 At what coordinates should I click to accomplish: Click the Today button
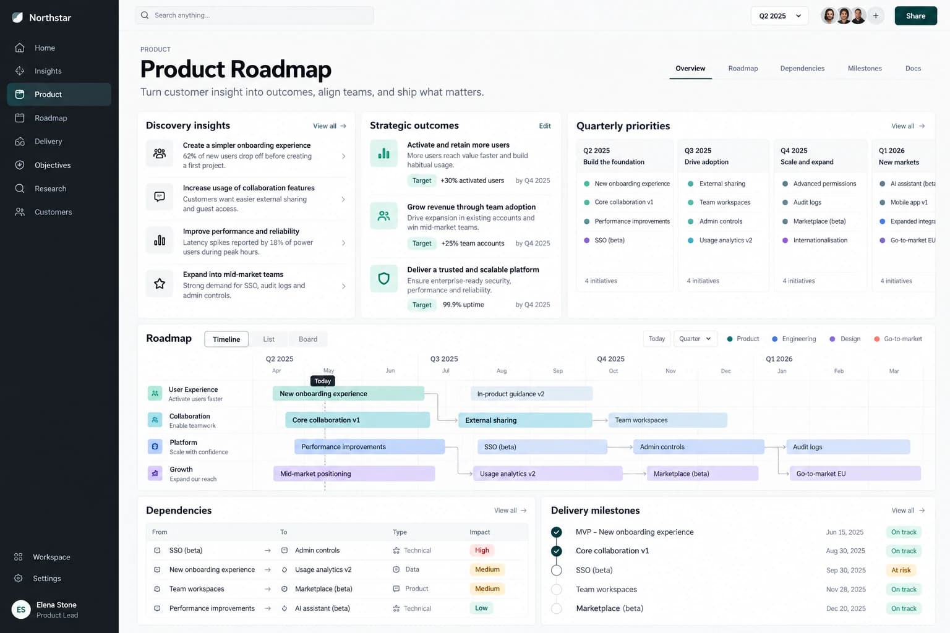(x=657, y=339)
